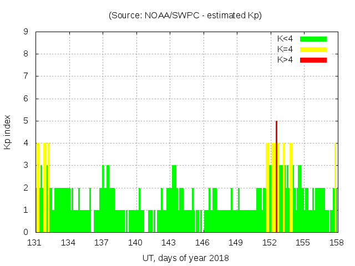Image resolution: width=355 pixels, height=266 pixels.
Task: Click the y-axis tick label 7
Action: tap(26, 76)
